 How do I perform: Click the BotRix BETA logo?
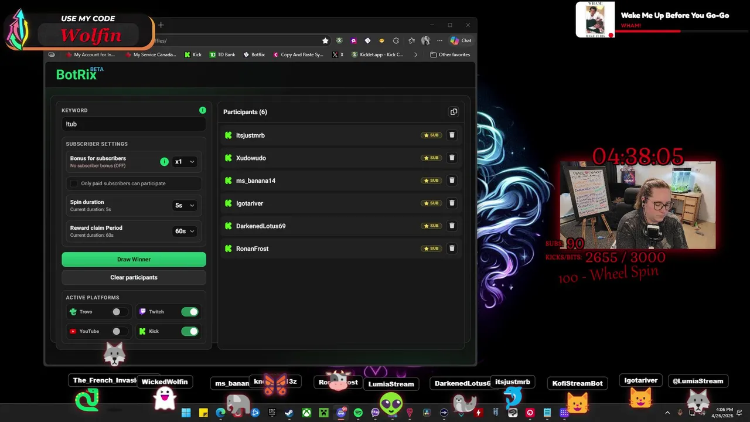[x=80, y=74]
